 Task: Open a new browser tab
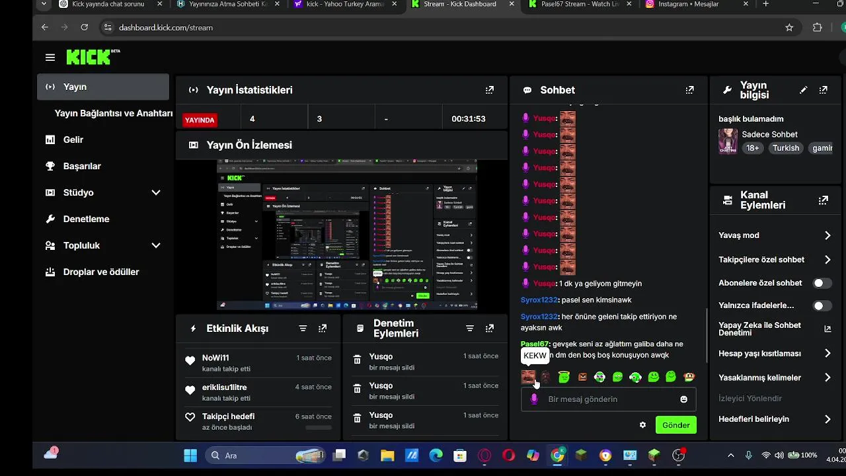[x=766, y=4]
